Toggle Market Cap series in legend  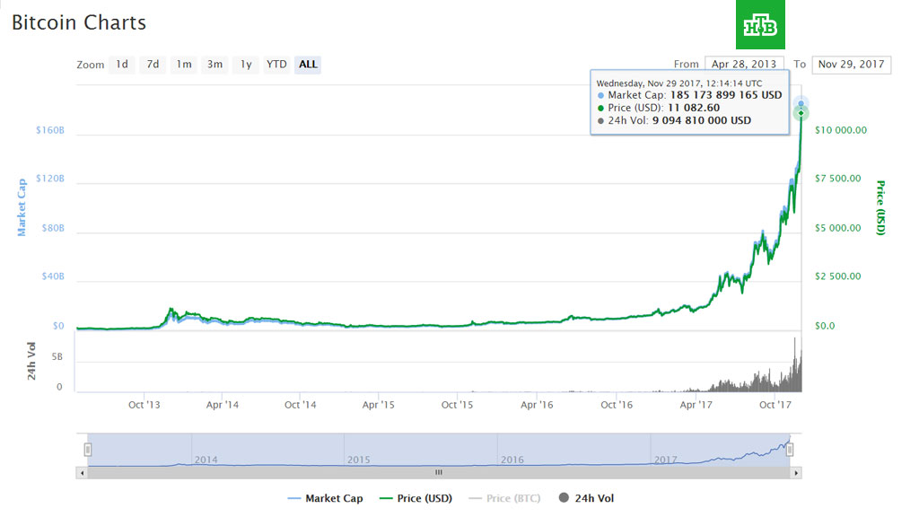point(325,498)
